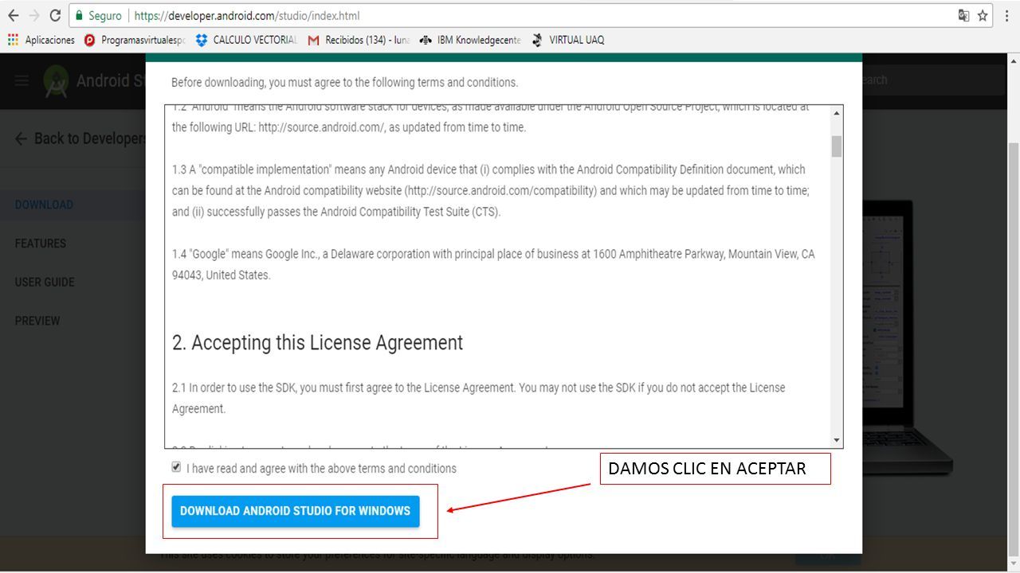Open the CALCULO VECTORIAL Dropbox bookmark
Screen dimensions: 1020x573
(x=246, y=40)
